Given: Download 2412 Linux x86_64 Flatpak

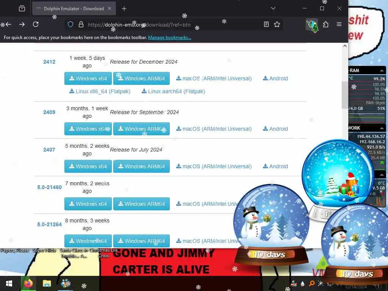Looking at the screenshot, I should (x=100, y=91).
